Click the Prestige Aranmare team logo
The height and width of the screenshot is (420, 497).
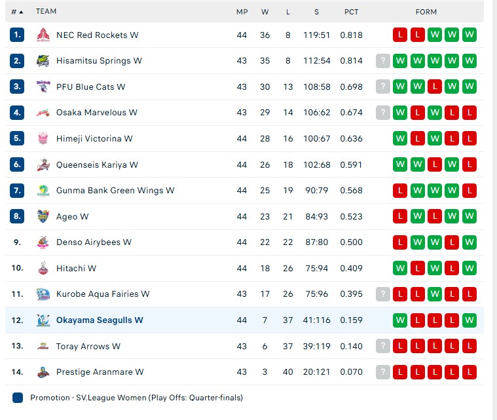click(x=43, y=372)
